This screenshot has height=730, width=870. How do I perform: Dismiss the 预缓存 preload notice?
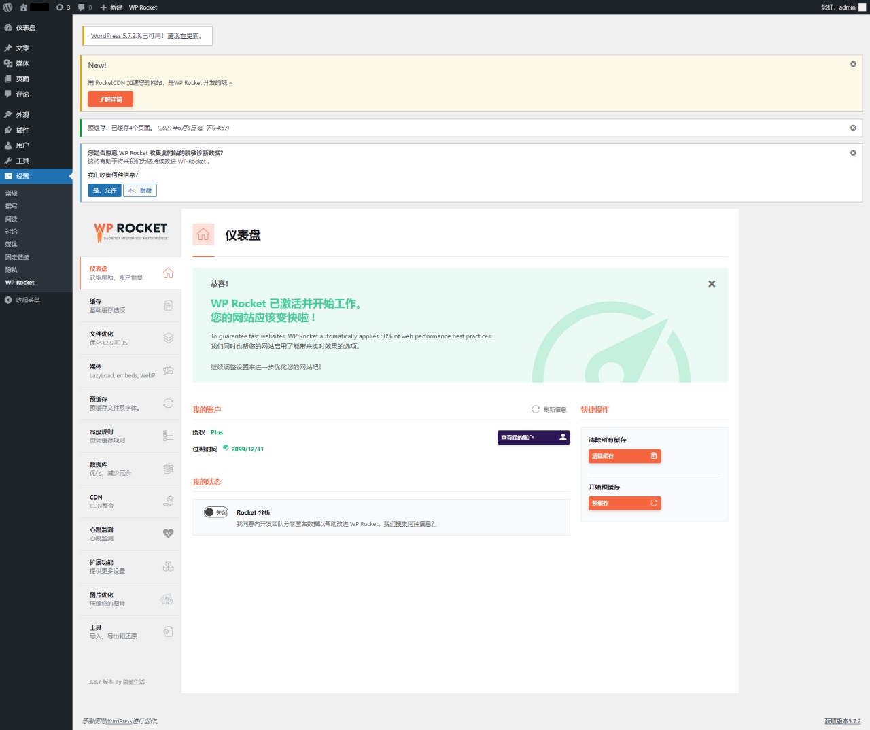(853, 128)
